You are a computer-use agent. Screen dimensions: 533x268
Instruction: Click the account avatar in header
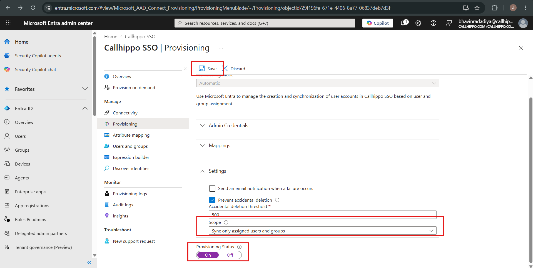tap(523, 23)
